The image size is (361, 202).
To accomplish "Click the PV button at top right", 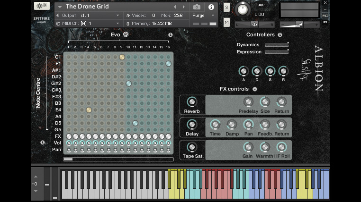I will (x=325, y=22).
